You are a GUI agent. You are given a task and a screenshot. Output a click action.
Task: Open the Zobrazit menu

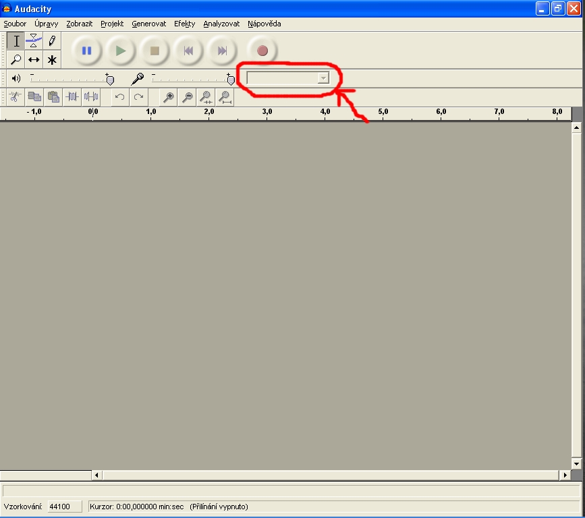pyautogui.click(x=80, y=24)
